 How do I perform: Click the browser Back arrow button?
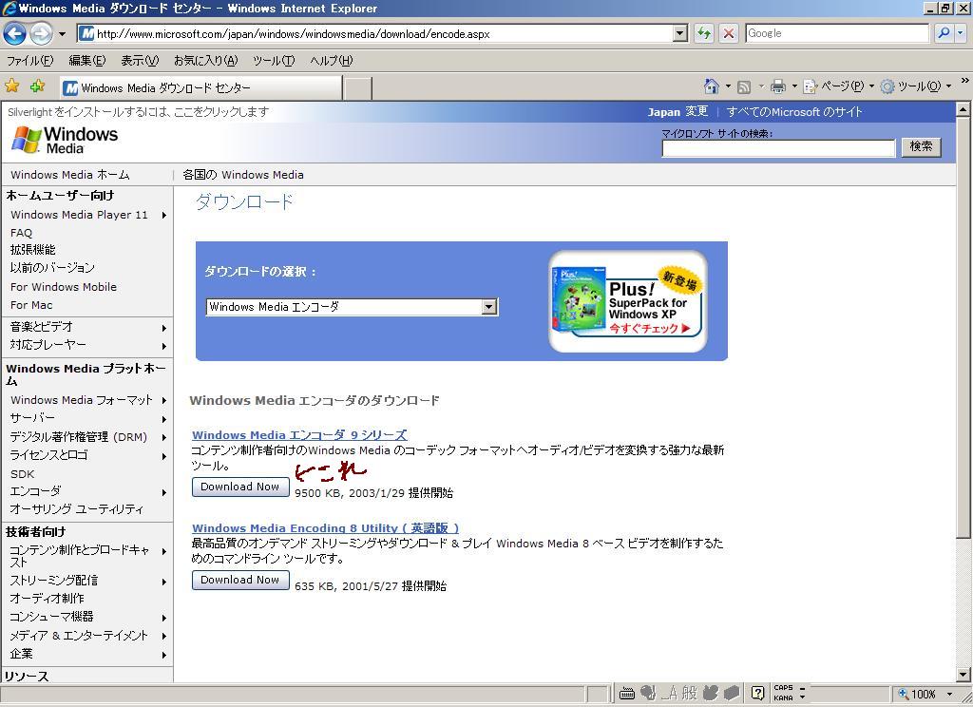15,33
